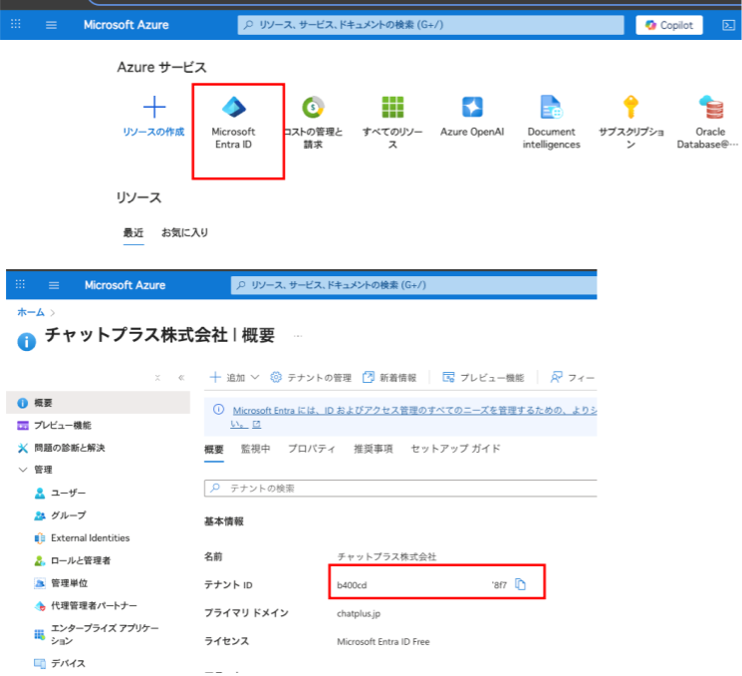This screenshot has width=742, height=676.
Task: Select the 最近 resources tab
Action: coord(133,233)
